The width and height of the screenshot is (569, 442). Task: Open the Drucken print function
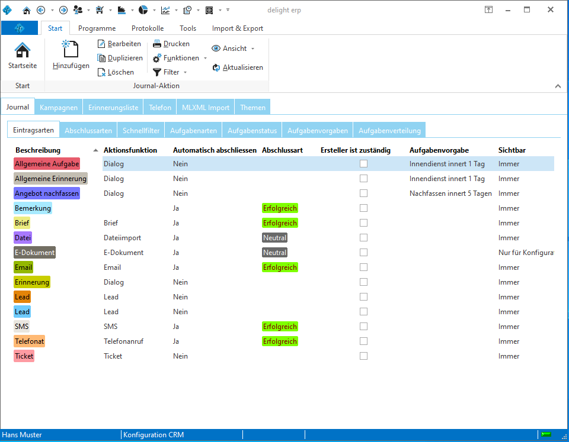pyautogui.click(x=156, y=43)
